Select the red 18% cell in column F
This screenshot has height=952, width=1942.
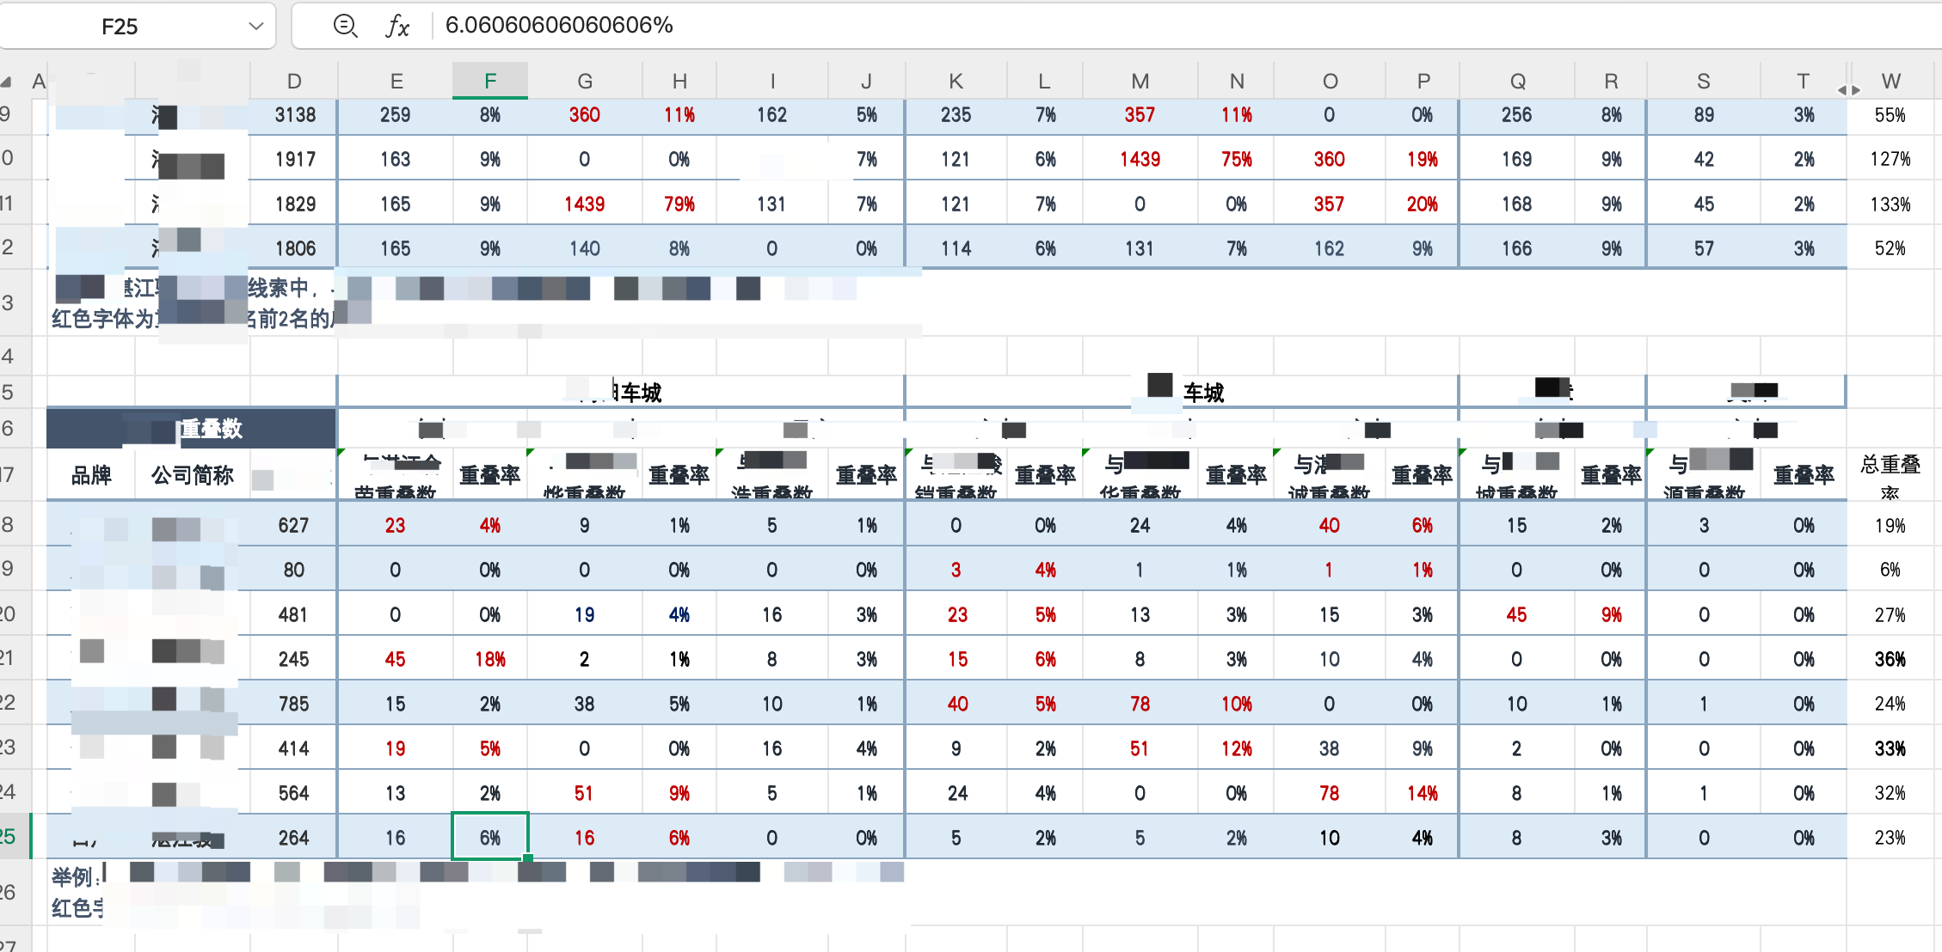tap(490, 659)
